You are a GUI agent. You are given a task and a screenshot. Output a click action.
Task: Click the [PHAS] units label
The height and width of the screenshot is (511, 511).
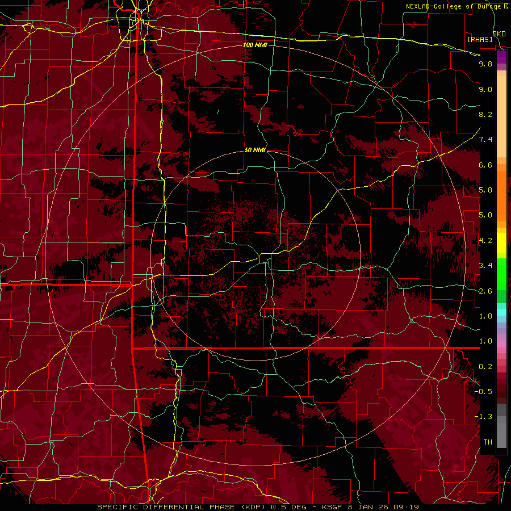point(480,39)
